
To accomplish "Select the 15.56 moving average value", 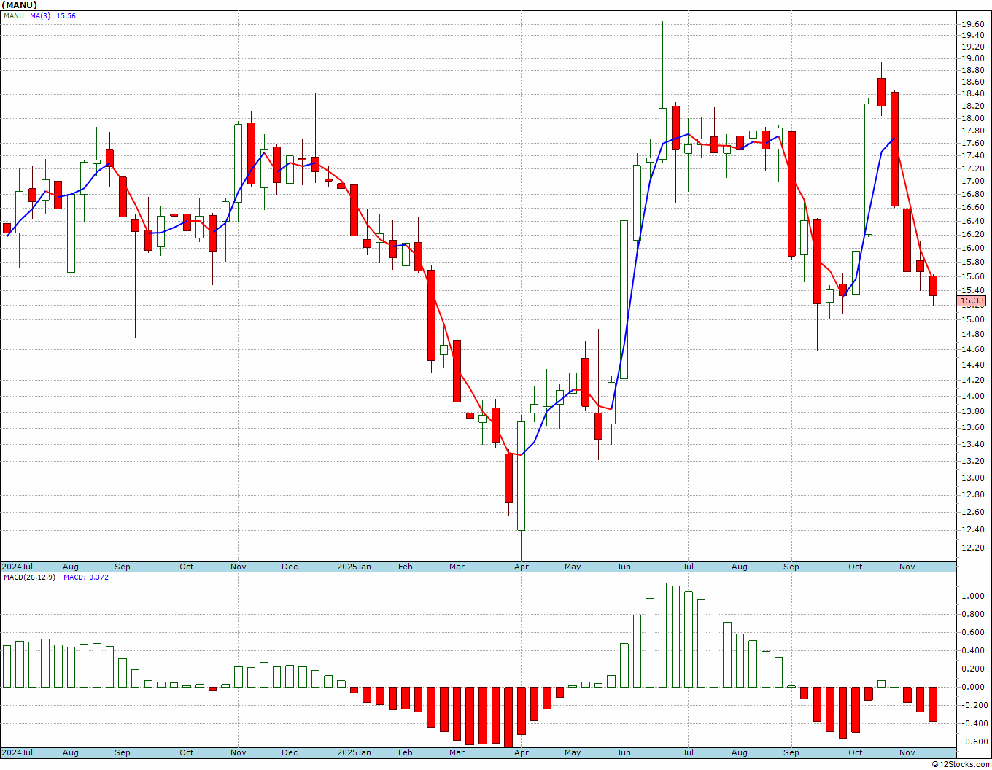I will [66, 15].
